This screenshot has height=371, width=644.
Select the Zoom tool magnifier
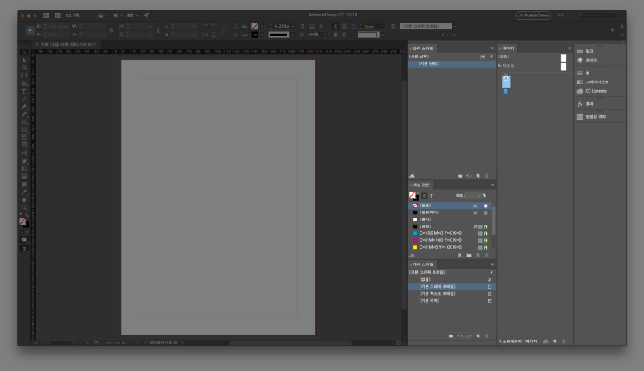pyautogui.click(x=24, y=207)
